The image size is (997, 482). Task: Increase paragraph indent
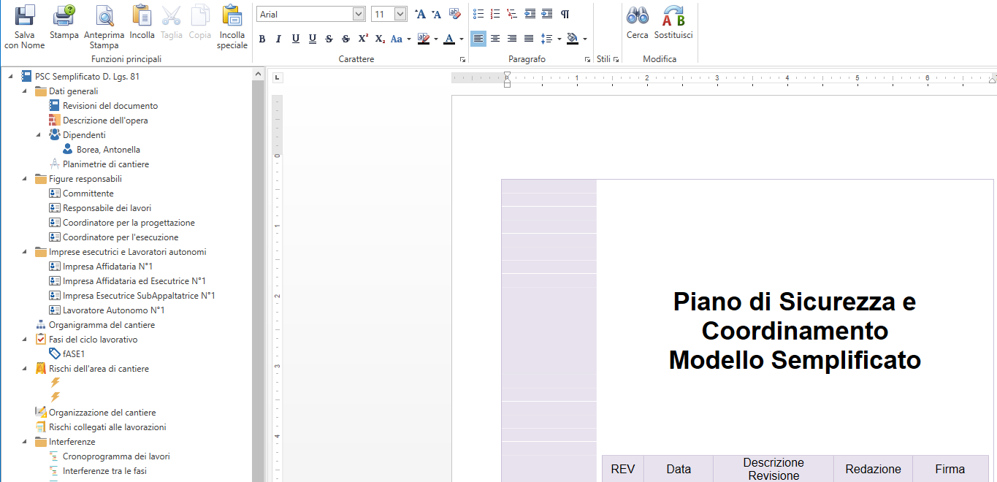546,14
